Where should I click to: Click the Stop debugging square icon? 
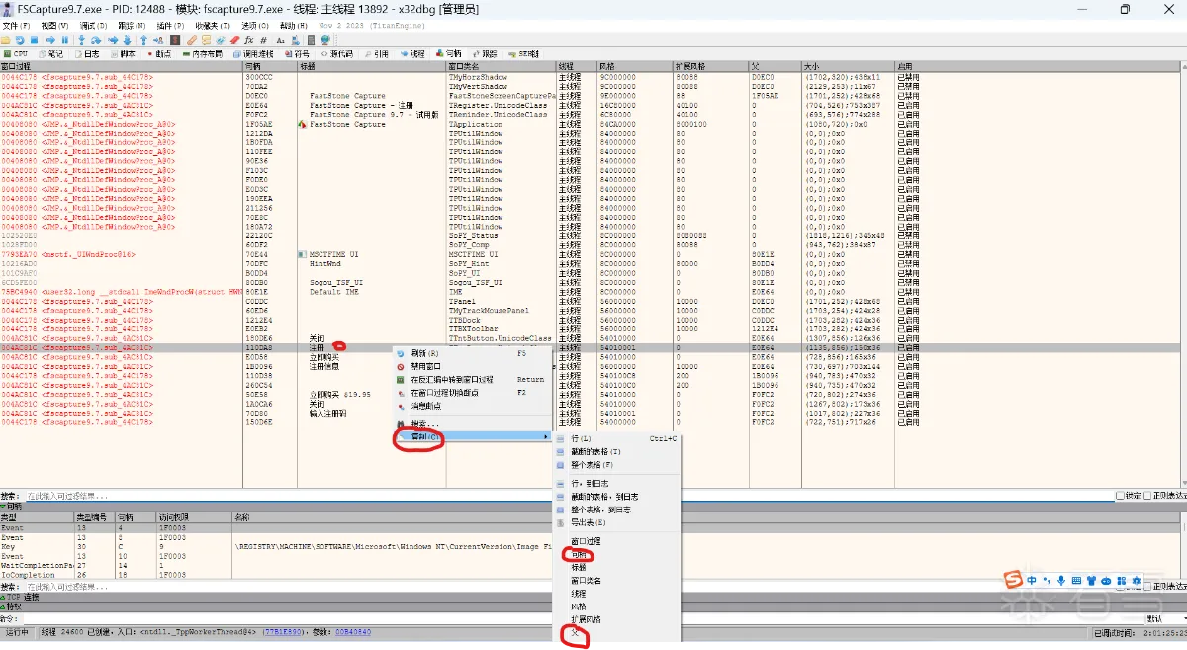coord(35,40)
